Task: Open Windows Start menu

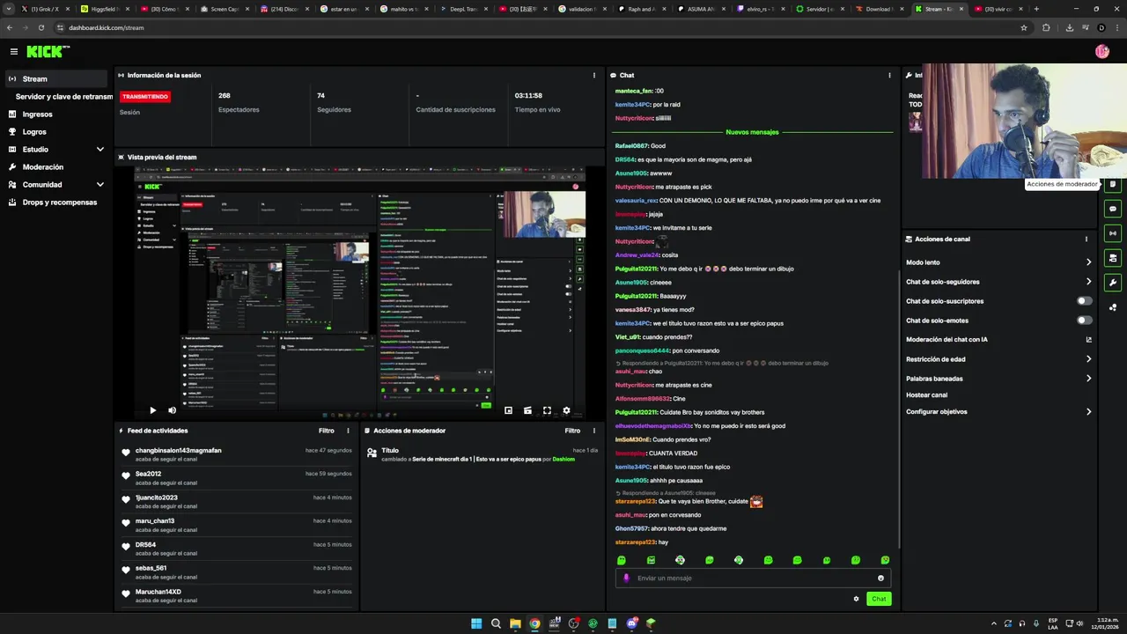Action: point(476,623)
